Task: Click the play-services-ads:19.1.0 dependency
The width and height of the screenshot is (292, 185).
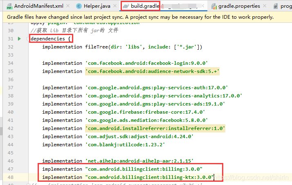Action: coord(155,104)
